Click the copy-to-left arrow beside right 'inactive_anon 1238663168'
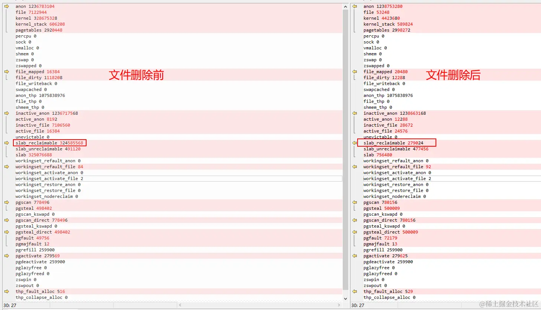The image size is (541, 310). coord(355,113)
